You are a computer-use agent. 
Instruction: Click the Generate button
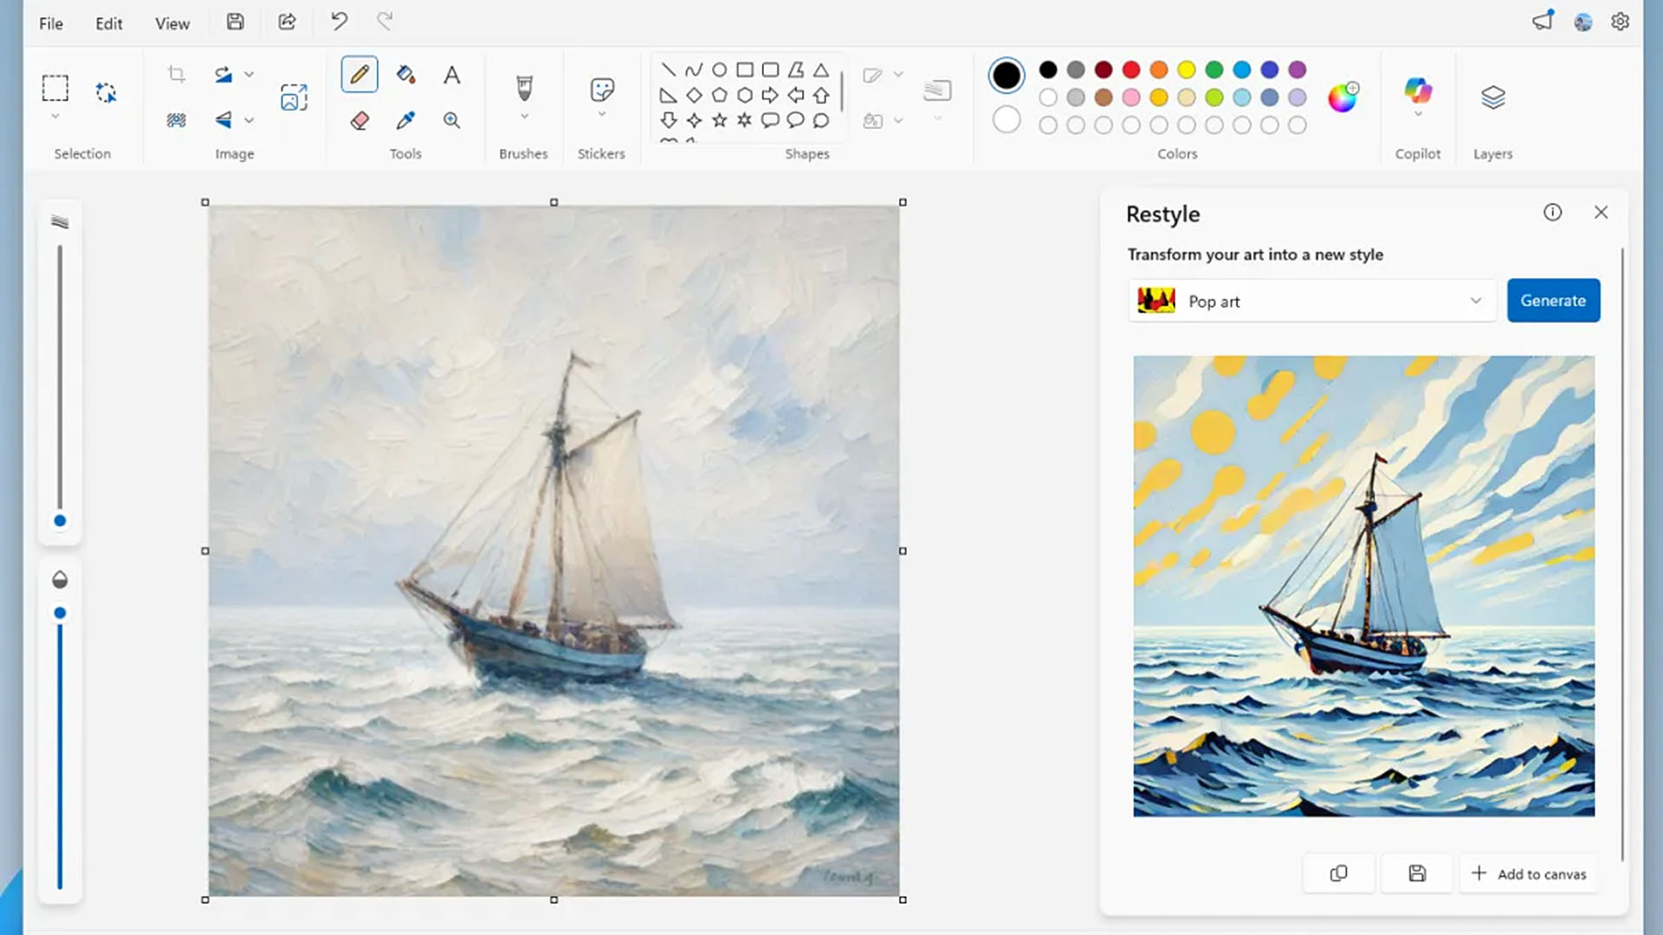[x=1552, y=300]
